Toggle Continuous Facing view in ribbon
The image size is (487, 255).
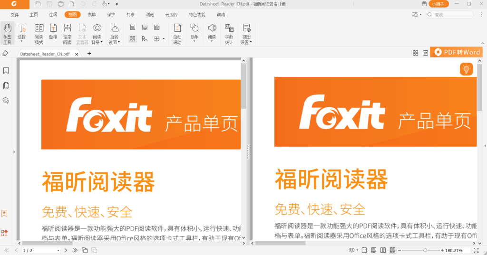133,39
